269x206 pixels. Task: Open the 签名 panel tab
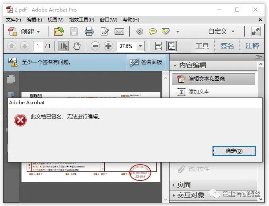pos(227,46)
